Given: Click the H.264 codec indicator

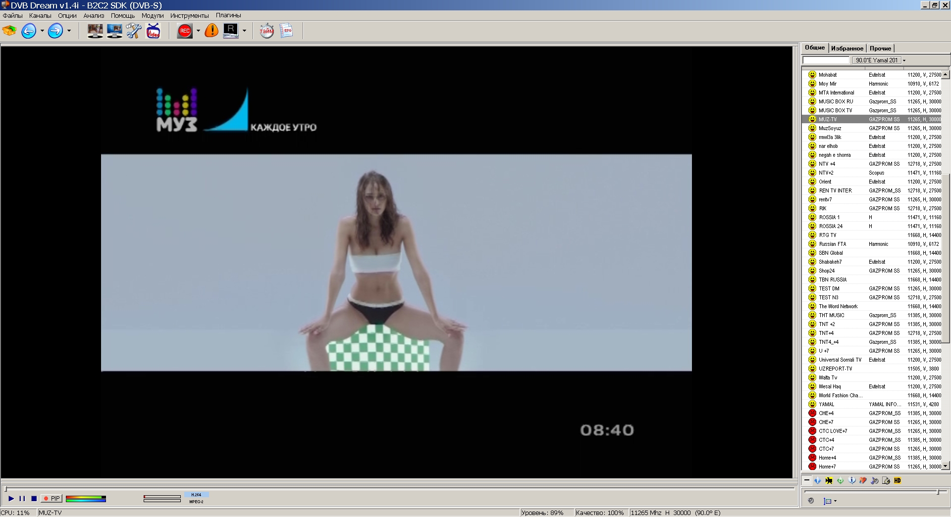Looking at the screenshot, I should [x=196, y=494].
